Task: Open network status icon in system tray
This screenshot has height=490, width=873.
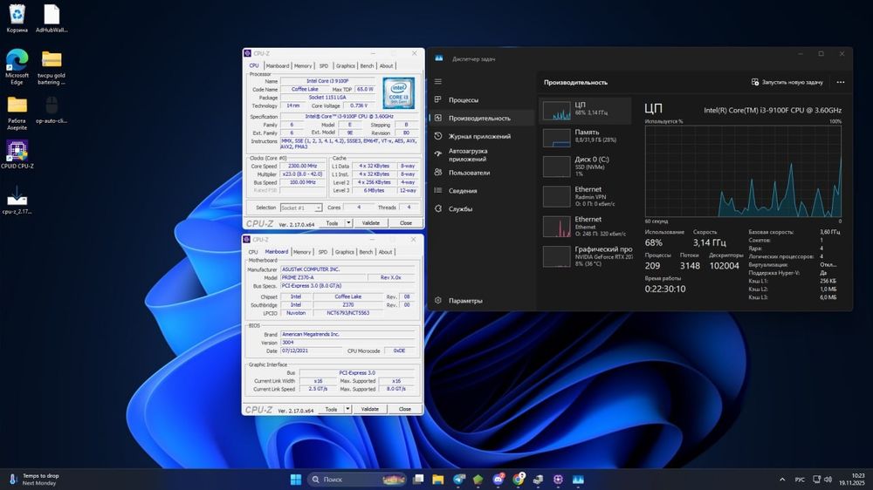Action: pos(816,480)
